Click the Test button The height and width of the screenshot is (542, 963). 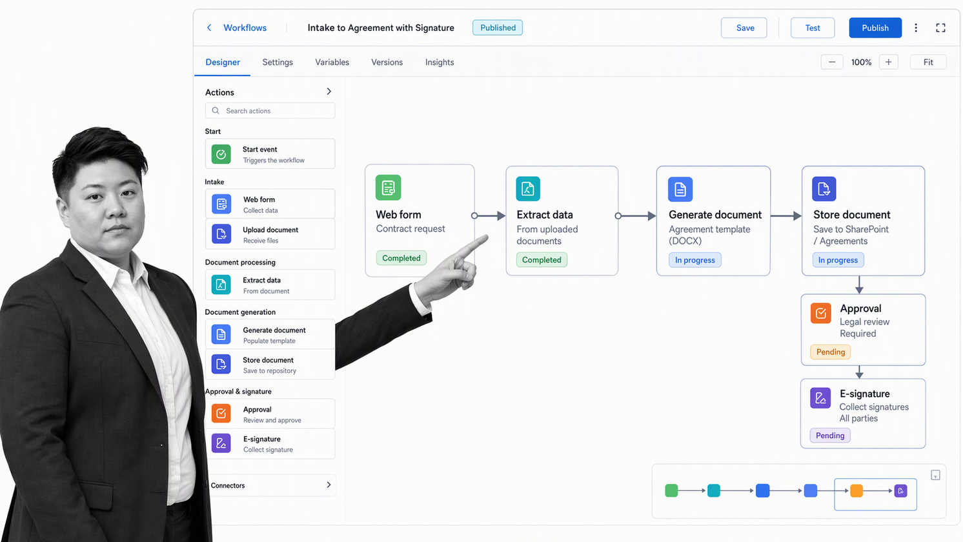[813, 28]
